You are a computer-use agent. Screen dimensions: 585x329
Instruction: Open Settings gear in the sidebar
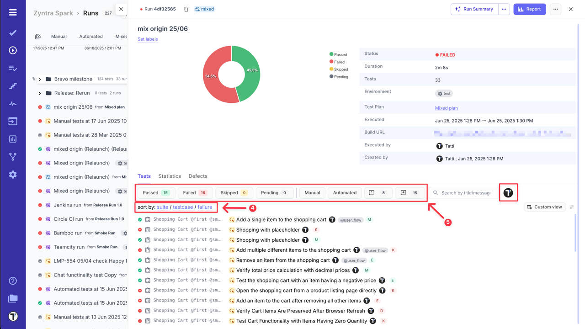[x=12, y=174]
